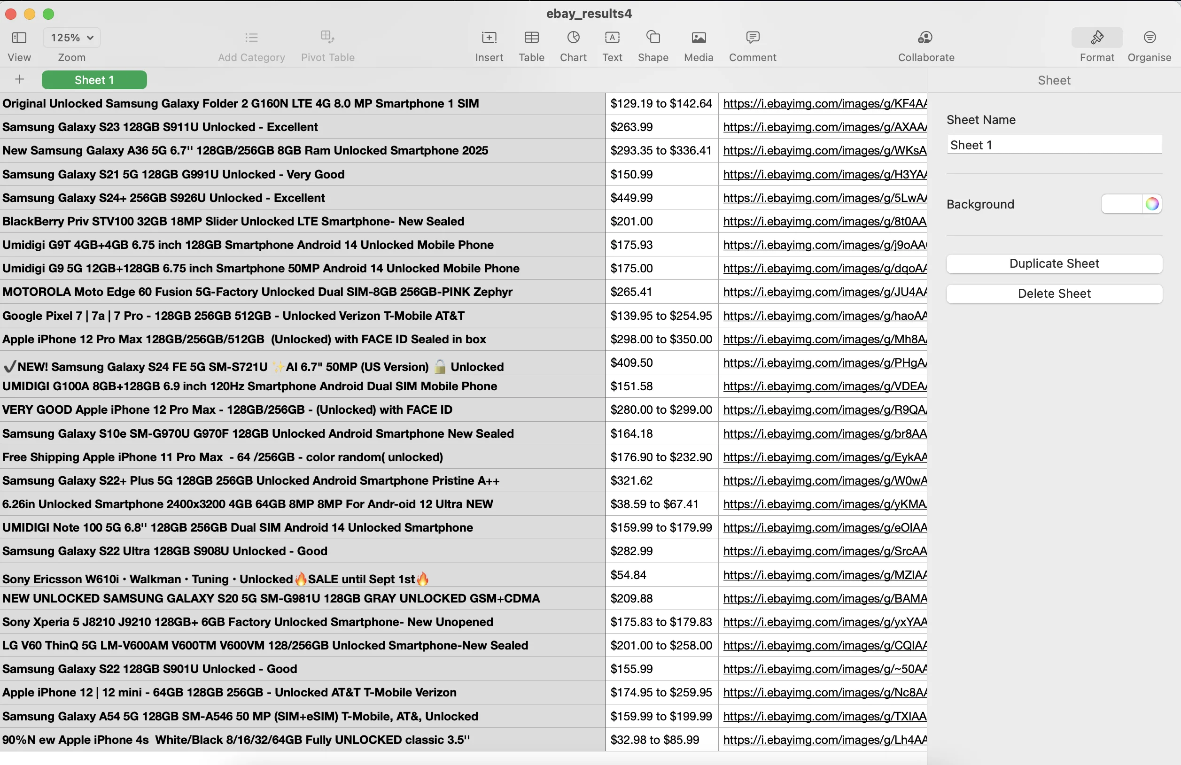Open the Shape toolbar icon
Screen dimensions: 1181x765
653,37
